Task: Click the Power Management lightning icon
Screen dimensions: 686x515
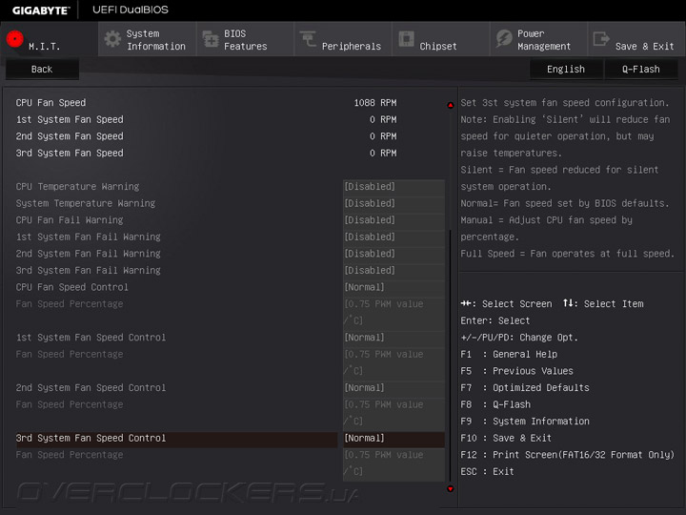Action: click(504, 38)
